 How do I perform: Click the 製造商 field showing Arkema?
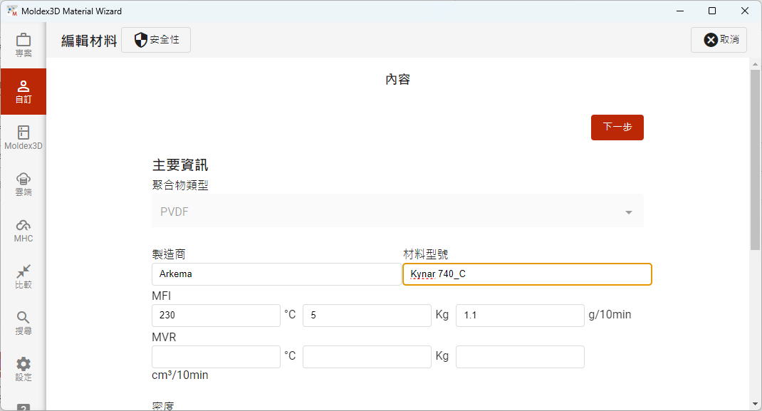pyautogui.click(x=276, y=274)
